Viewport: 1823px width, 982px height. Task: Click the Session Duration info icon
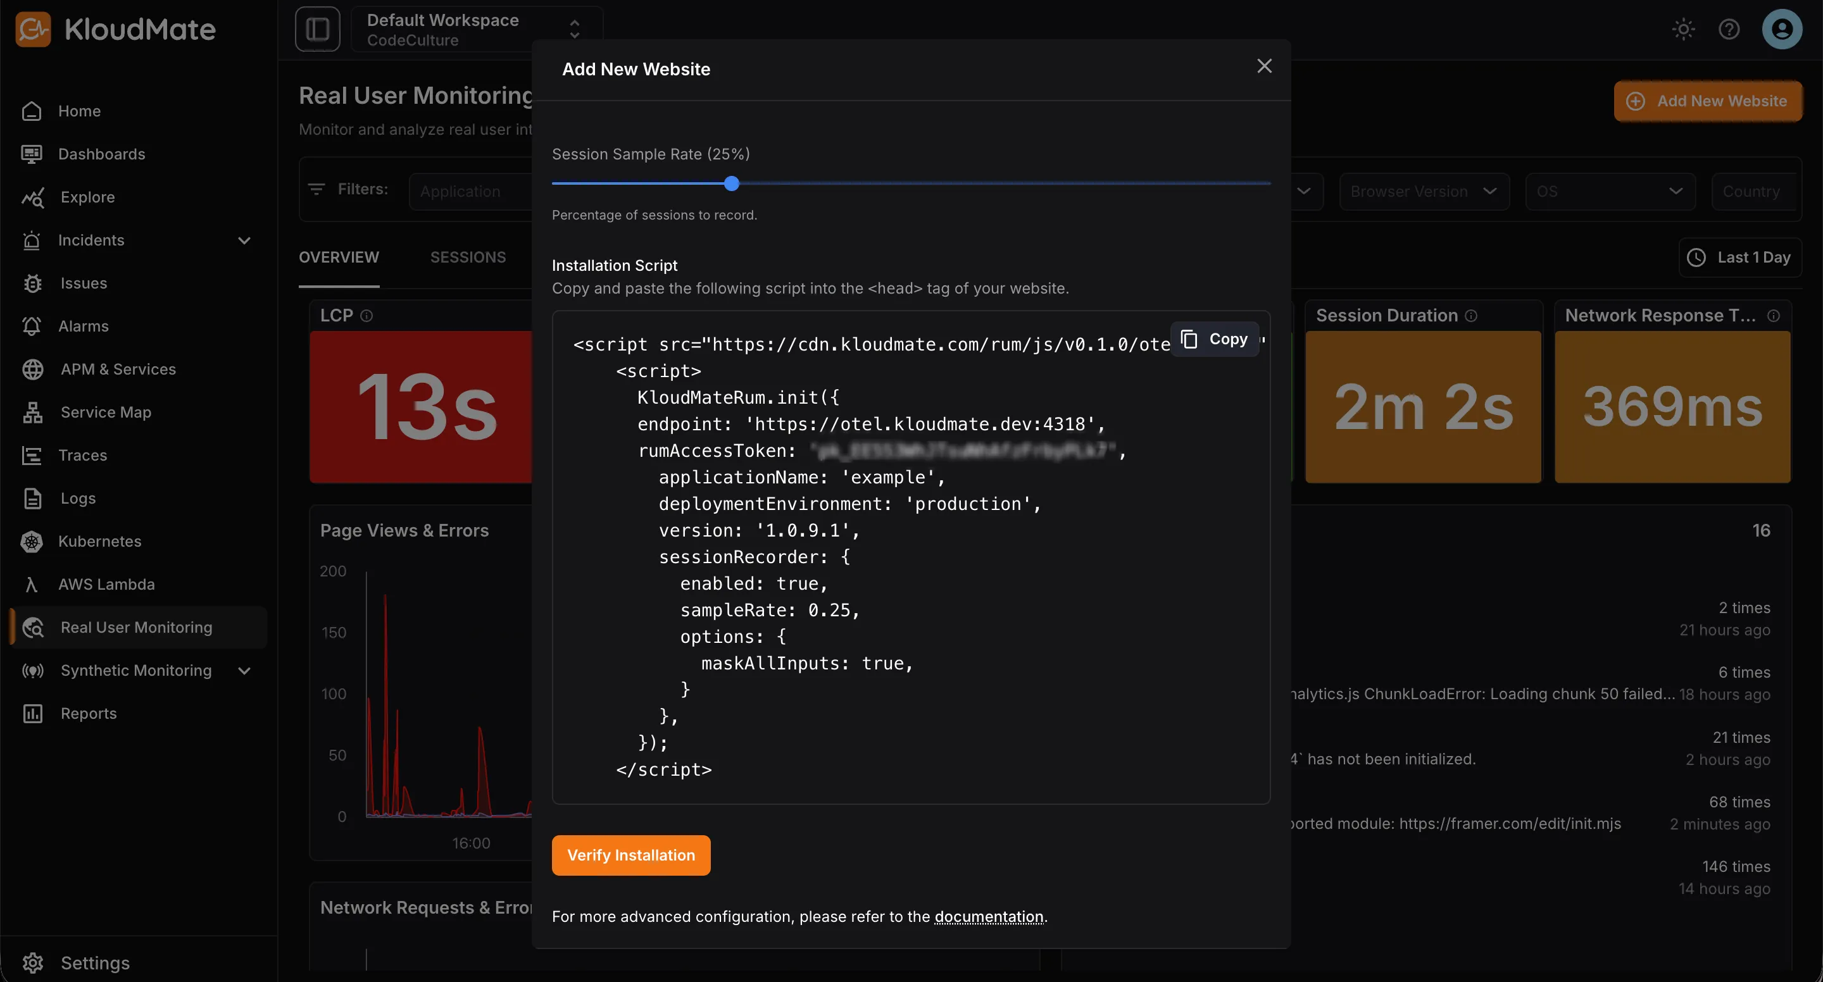[1471, 316]
